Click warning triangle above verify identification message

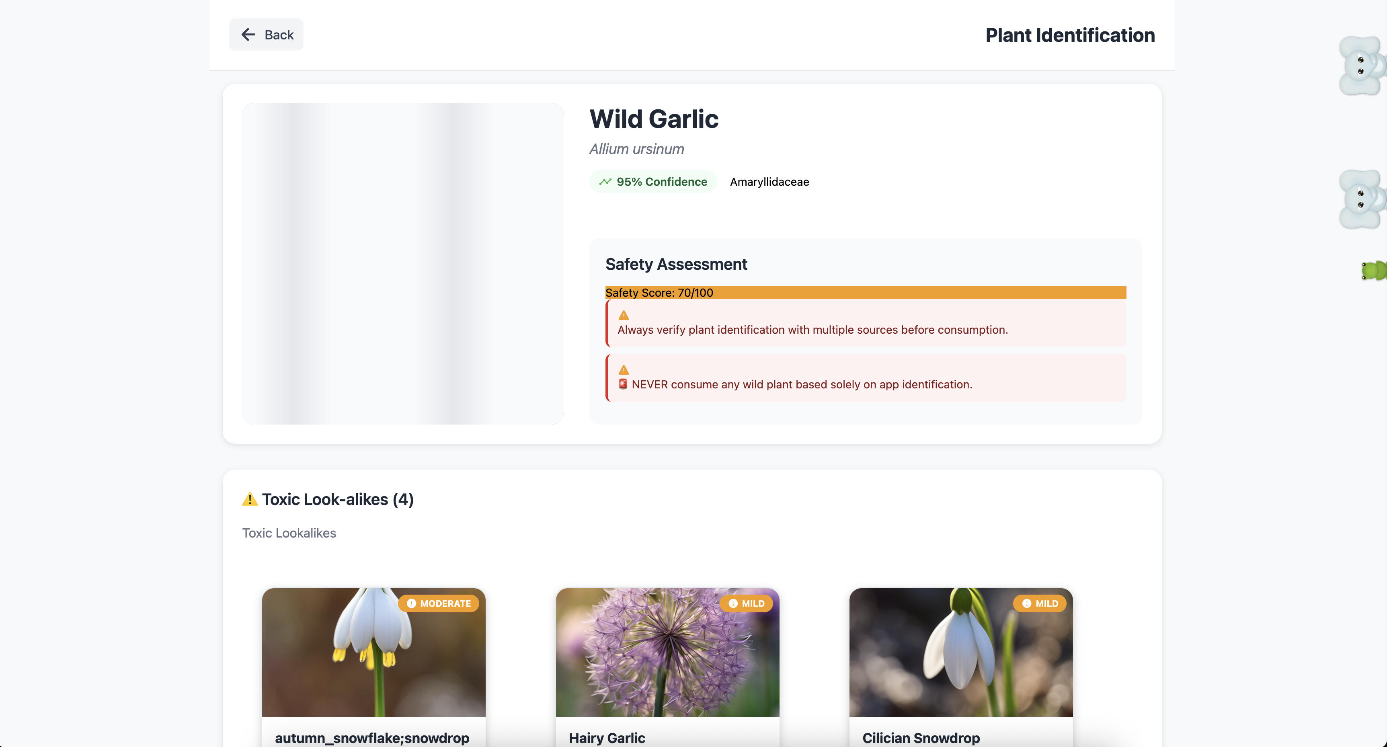[624, 315]
